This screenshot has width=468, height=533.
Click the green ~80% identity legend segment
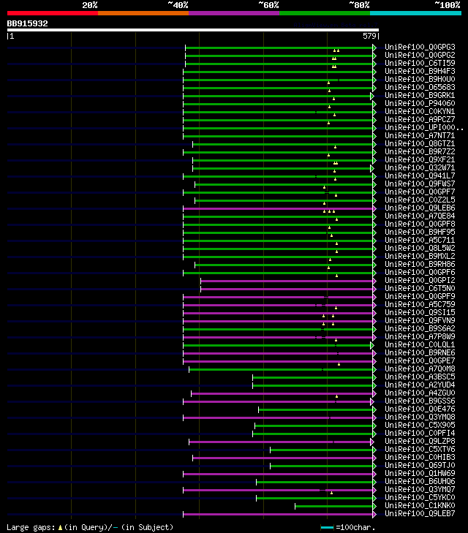pyautogui.click(x=325, y=13)
